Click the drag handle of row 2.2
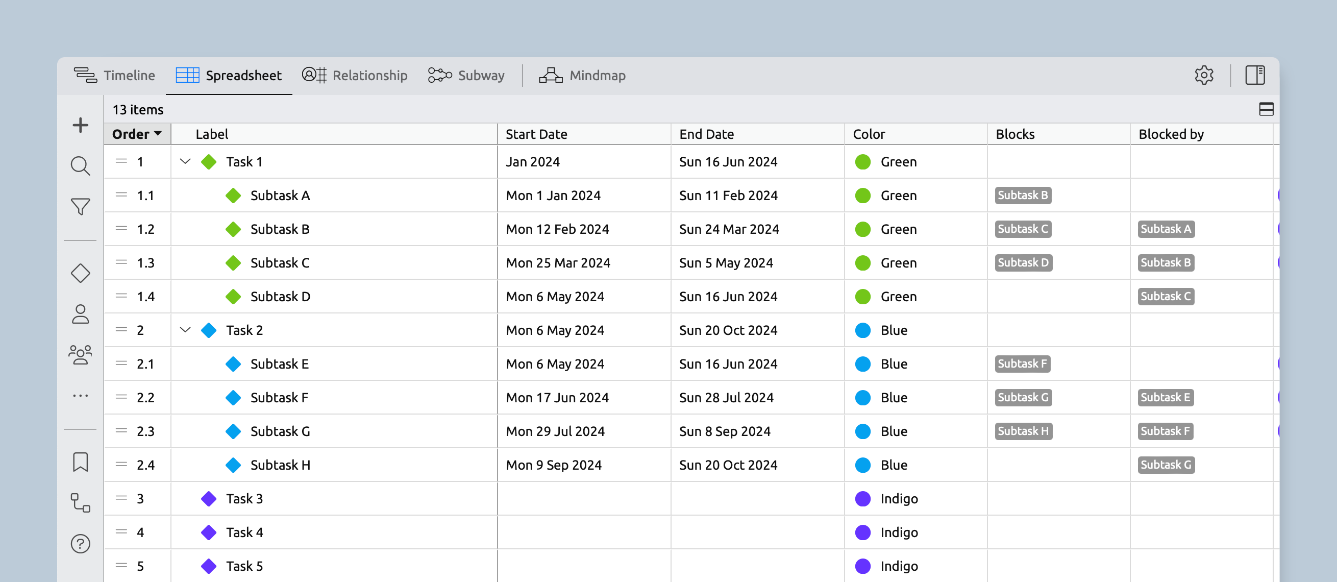 pyautogui.click(x=121, y=397)
